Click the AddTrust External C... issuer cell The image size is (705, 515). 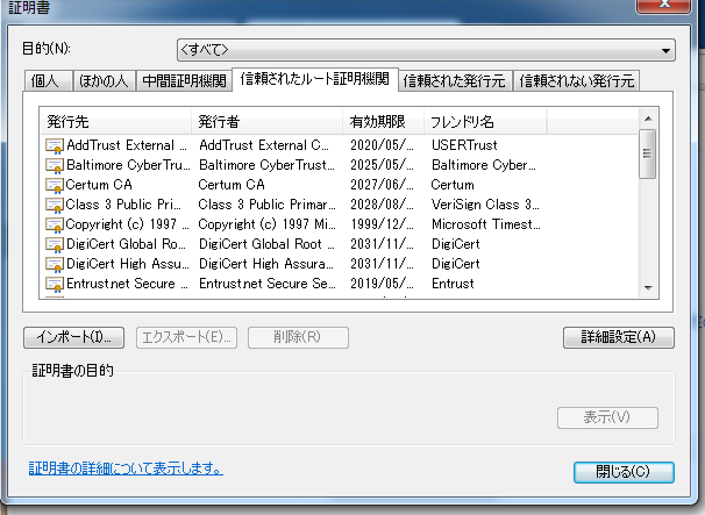pyautogui.click(x=264, y=145)
